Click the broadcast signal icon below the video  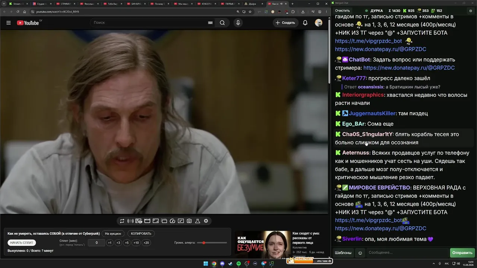130,221
